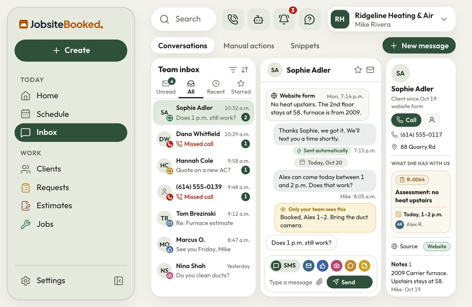Mark Sophie Adler conversation unread envelope icon
Screen dimensions: 472x307
(370, 70)
